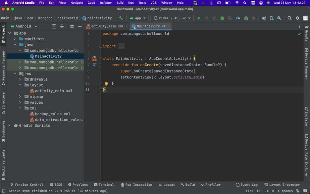The height and width of the screenshot is (194, 310).
Task: Open the Logcat tool window
Action: click(167, 185)
